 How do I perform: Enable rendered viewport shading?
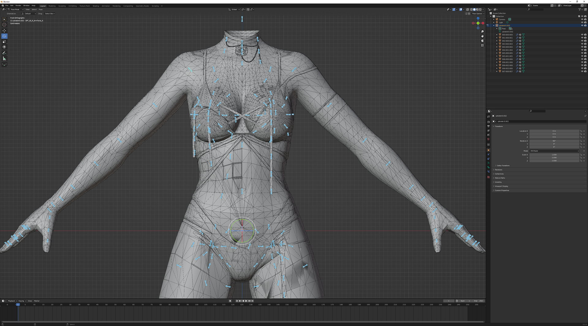point(480,9)
